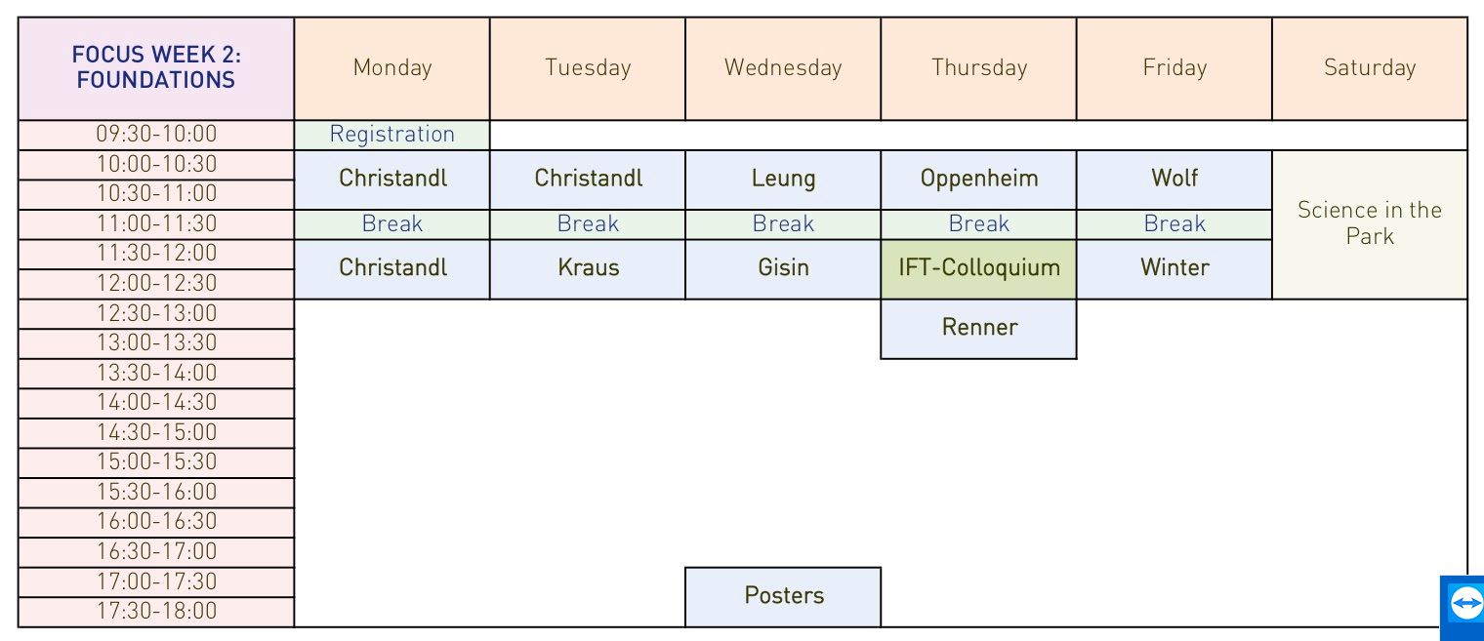Click the Thursday column header

(978, 68)
